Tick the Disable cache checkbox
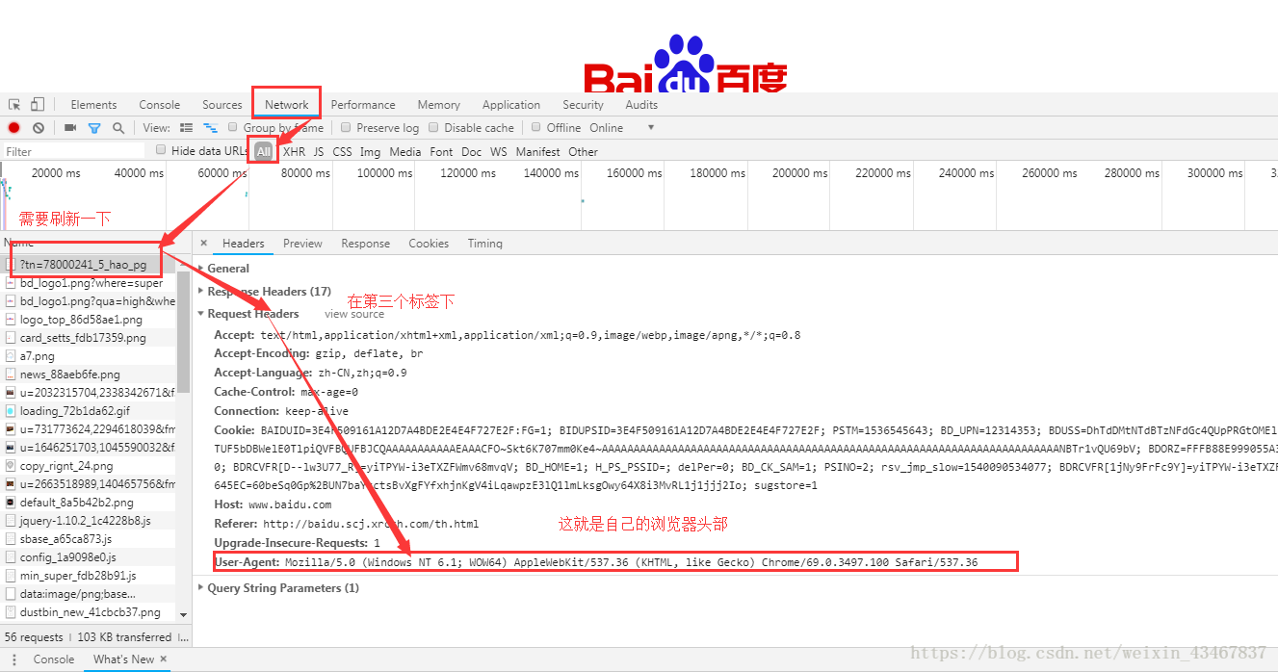1278x672 pixels. [433, 127]
